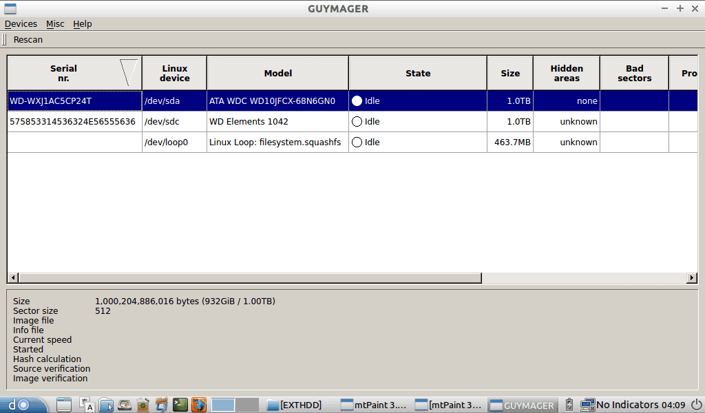Sort by Serial nr. column header
Screen dimensions: 705x413
(74, 73)
